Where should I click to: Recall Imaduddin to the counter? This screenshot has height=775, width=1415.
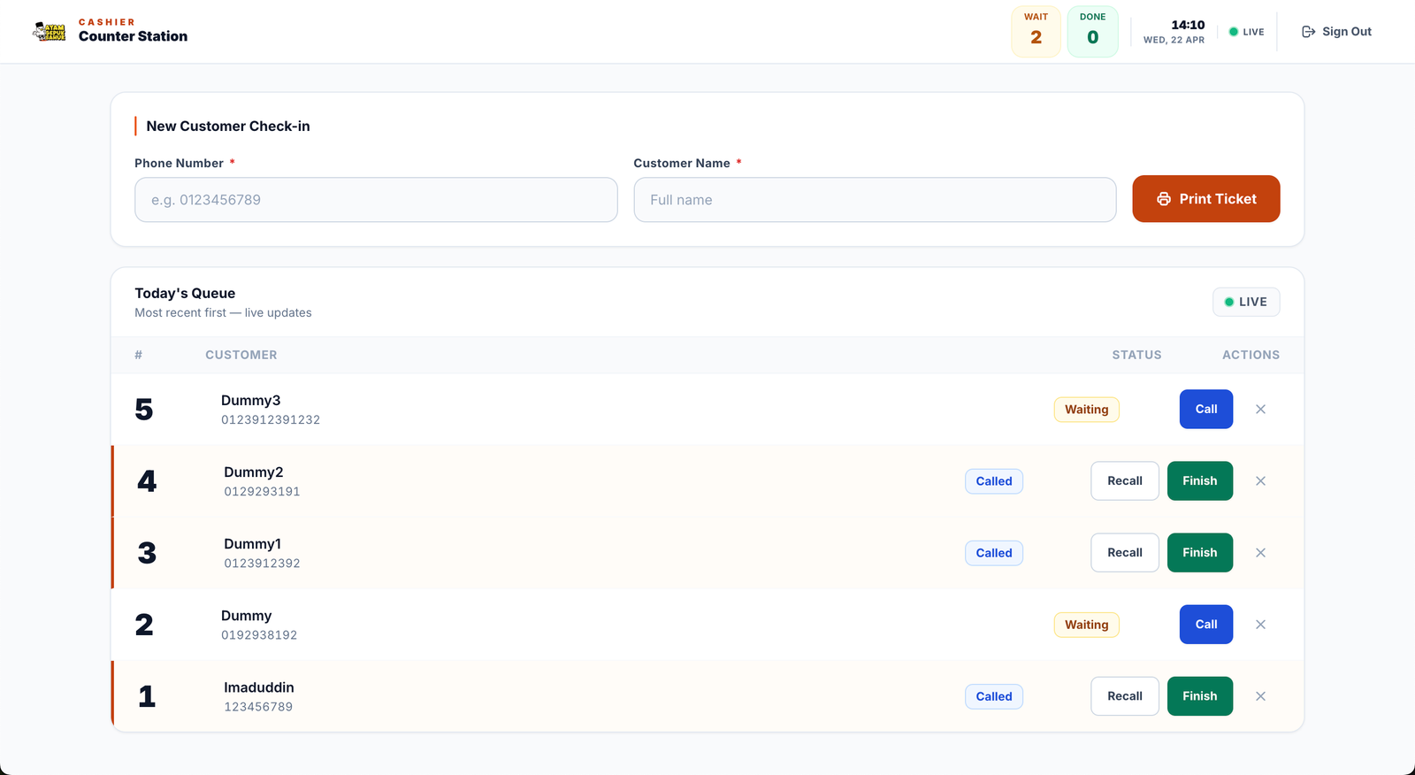coord(1124,696)
